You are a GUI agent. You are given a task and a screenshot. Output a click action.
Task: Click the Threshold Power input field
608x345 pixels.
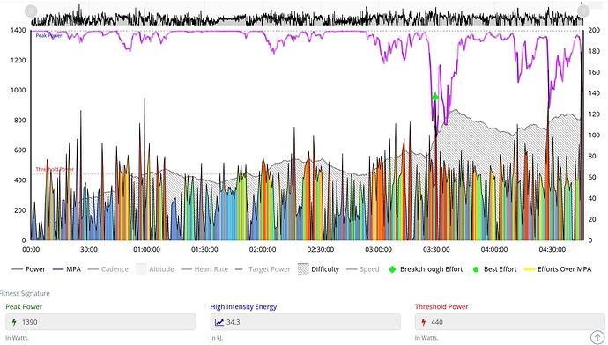[x=510, y=322]
